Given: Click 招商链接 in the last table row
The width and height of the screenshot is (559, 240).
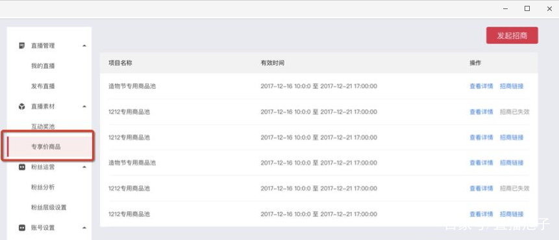Looking at the screenshot, I should tap(512, 214).
